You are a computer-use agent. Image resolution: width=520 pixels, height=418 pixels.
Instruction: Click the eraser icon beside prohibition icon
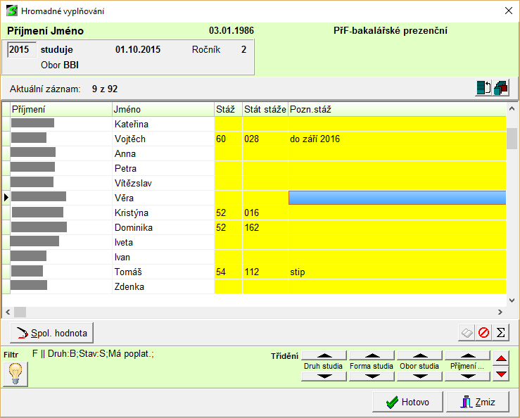click(x=467, y=332)
